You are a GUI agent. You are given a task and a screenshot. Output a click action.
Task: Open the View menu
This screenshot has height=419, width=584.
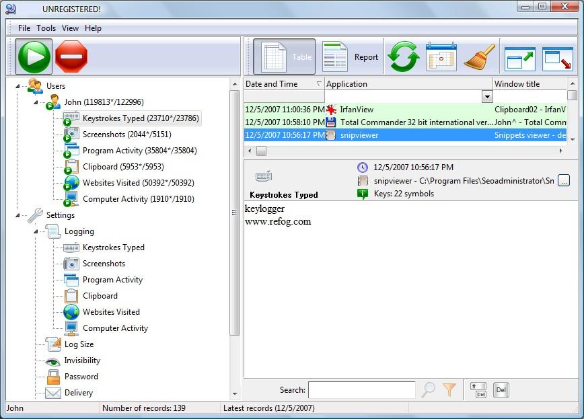click(70, 28)
